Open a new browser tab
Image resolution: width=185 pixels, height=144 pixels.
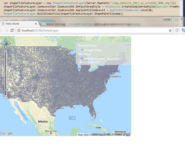point(44,24)
